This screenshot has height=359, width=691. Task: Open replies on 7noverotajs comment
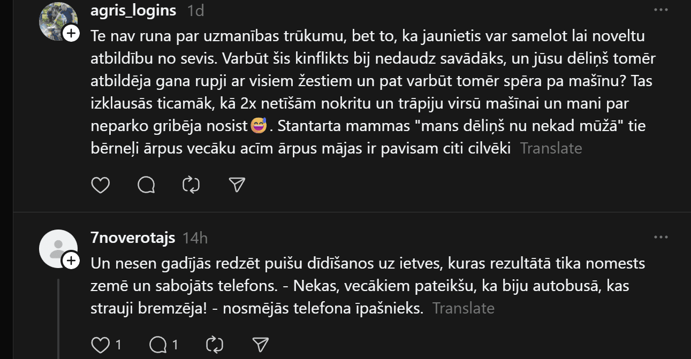click(158, 345)
